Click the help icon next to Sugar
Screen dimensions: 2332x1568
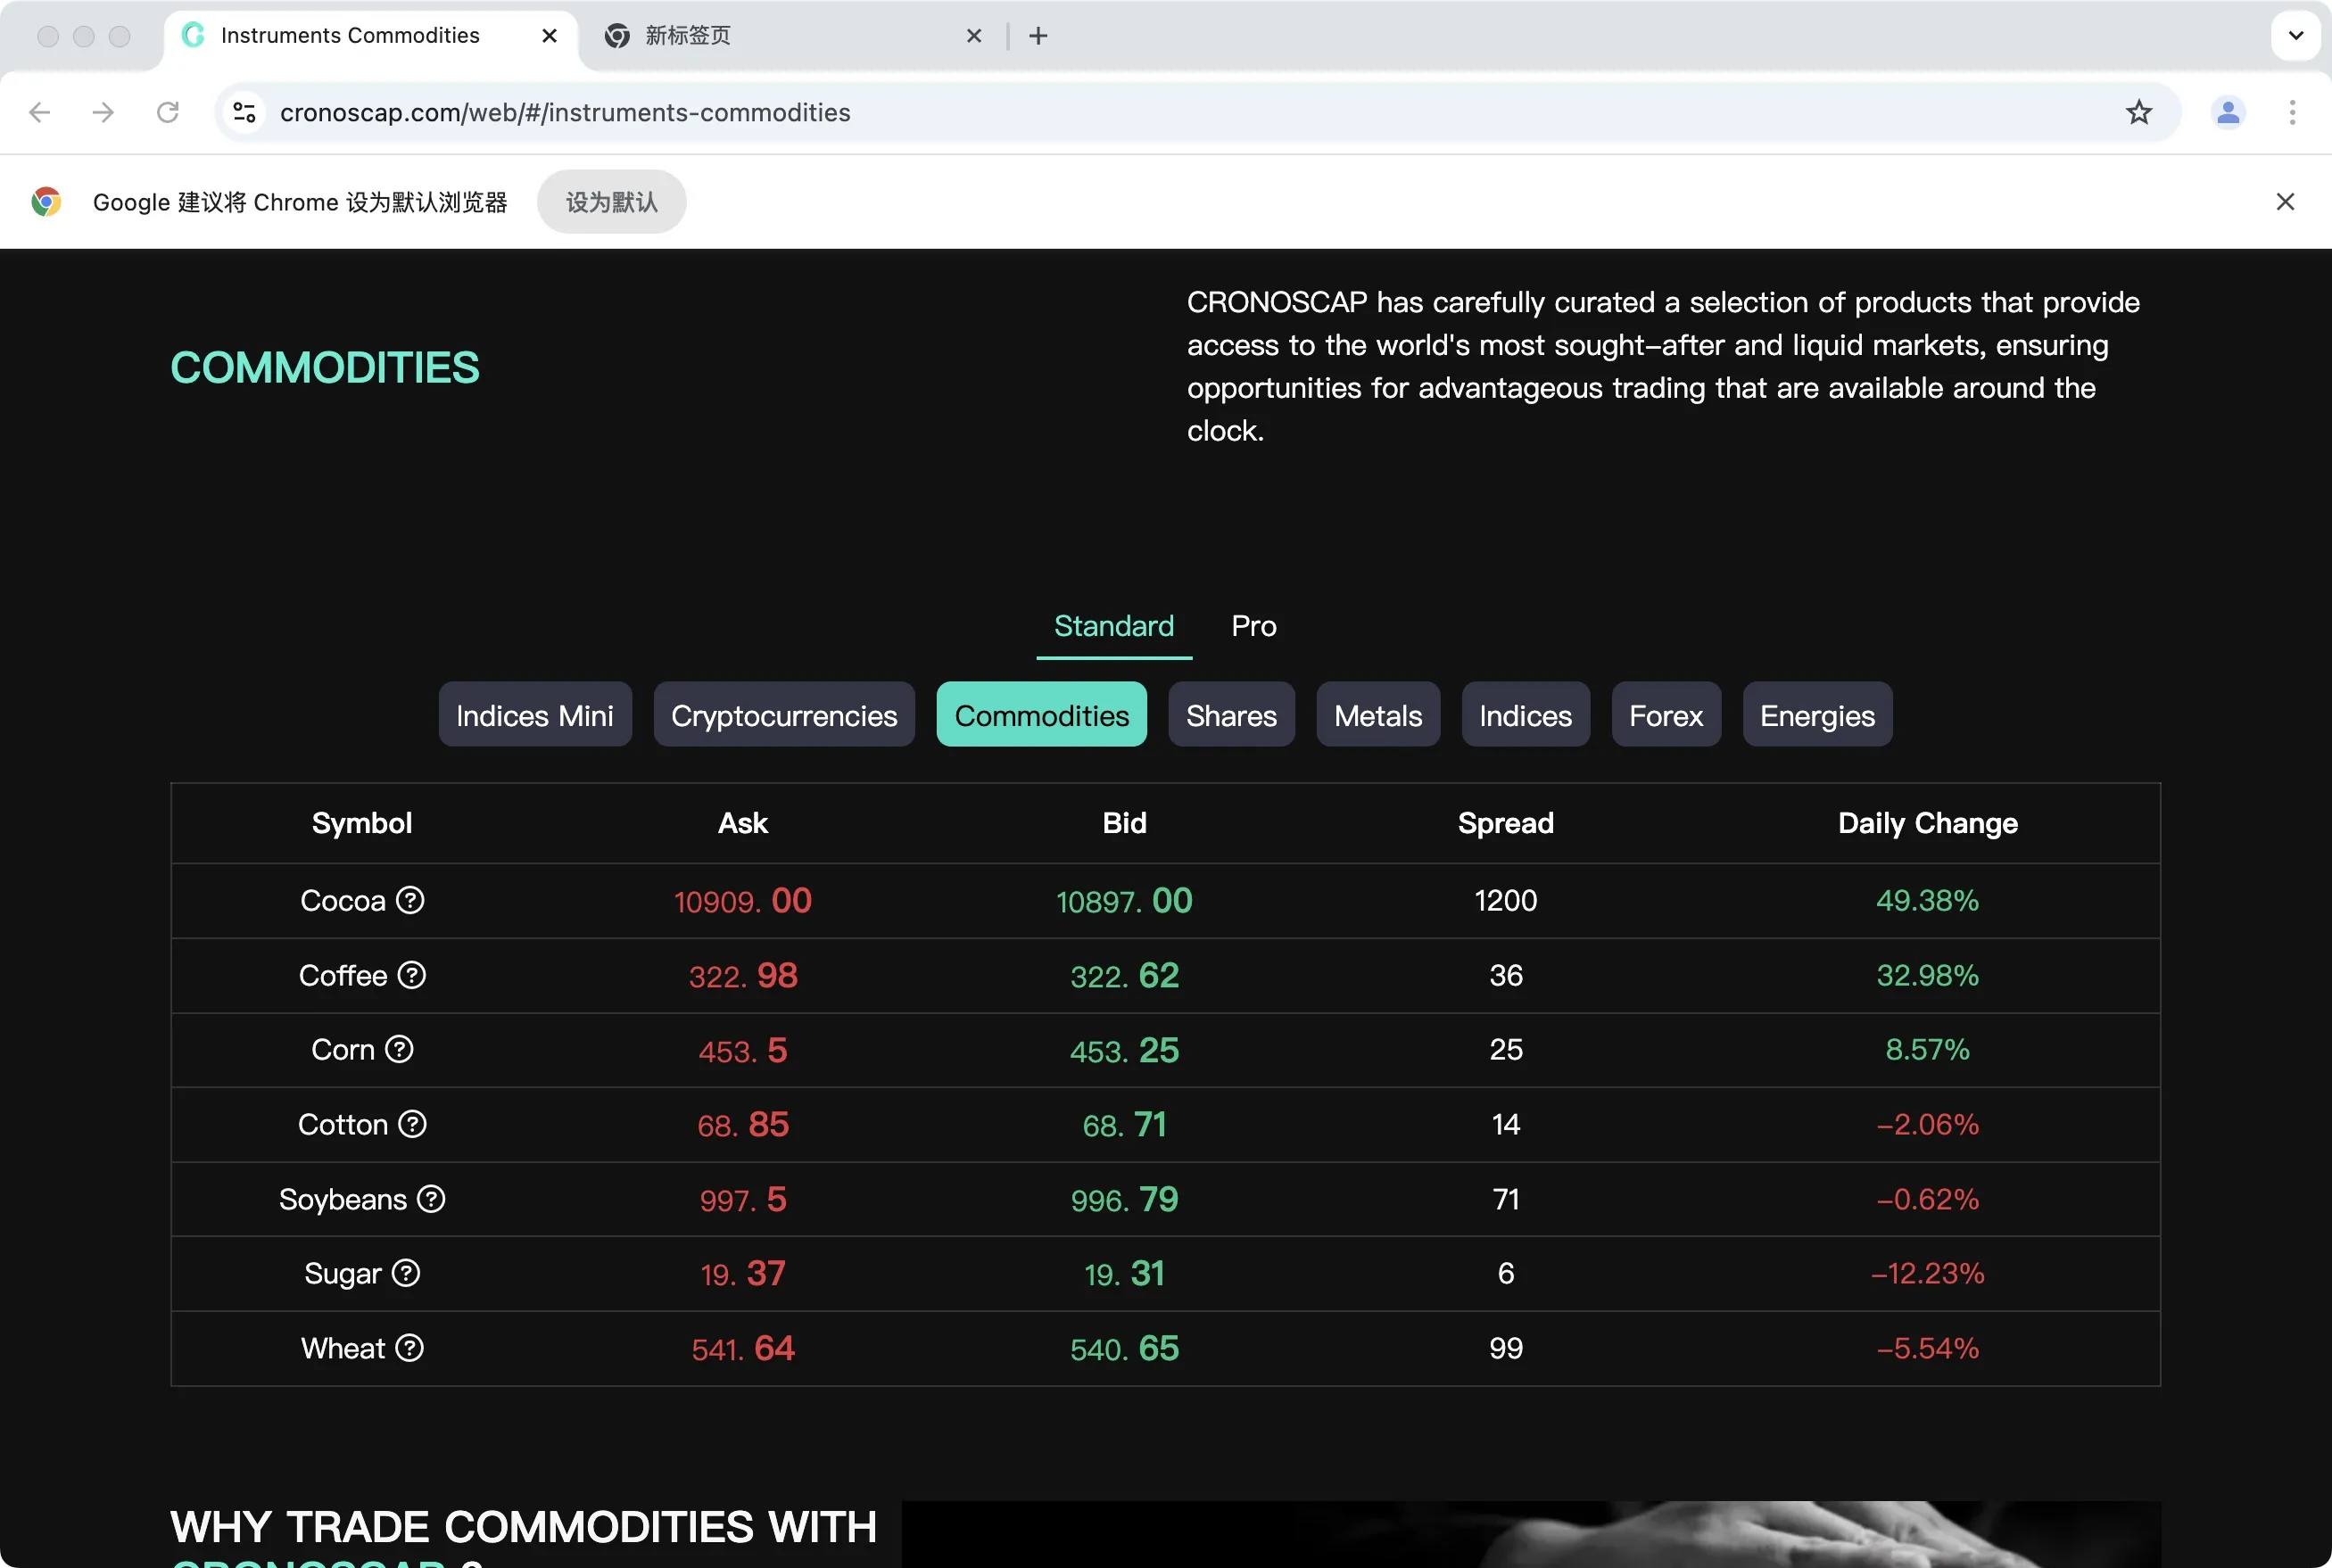pos(406,1273)
